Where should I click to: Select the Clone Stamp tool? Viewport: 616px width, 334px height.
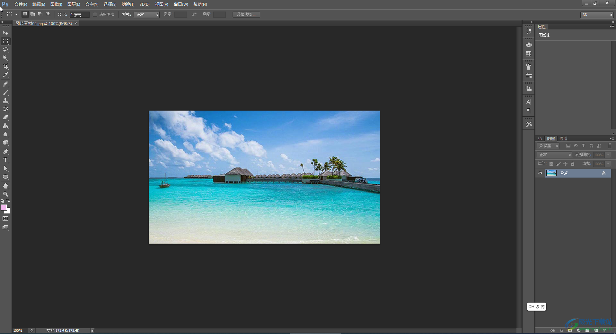tap(5, 101)
